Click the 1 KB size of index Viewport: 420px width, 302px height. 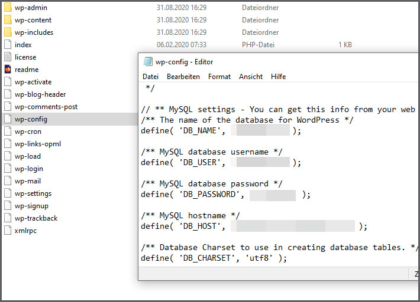(x=345, y=45)
